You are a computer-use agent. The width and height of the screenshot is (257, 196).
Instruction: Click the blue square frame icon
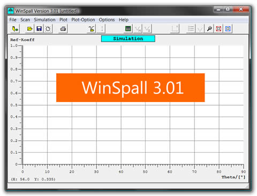pos(228,29)
